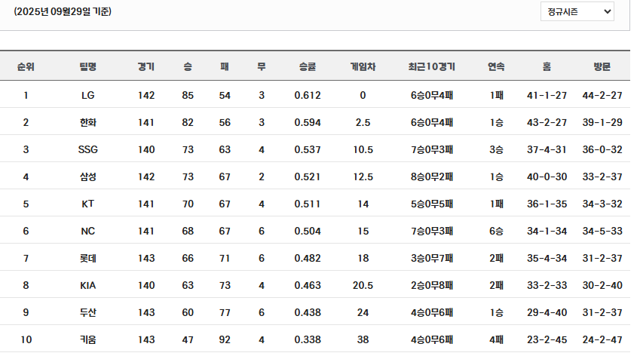The height and width of the screenshot is (356, 637).
Task: Click 한화's away record 39-1-29
Action: click(x=602, y=123)
